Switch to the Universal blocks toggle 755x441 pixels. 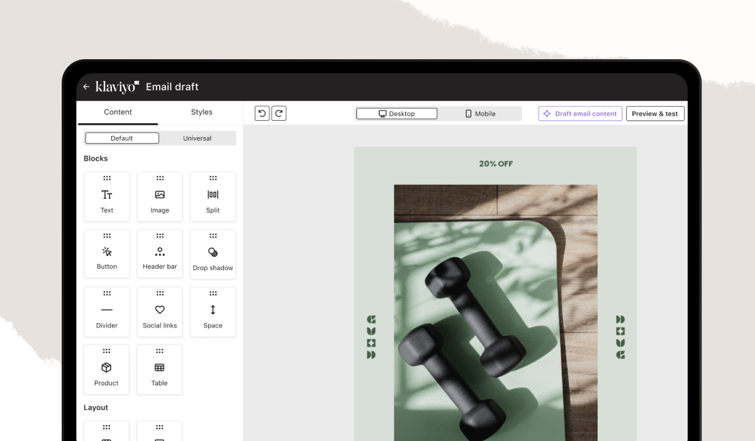(197, 138)
